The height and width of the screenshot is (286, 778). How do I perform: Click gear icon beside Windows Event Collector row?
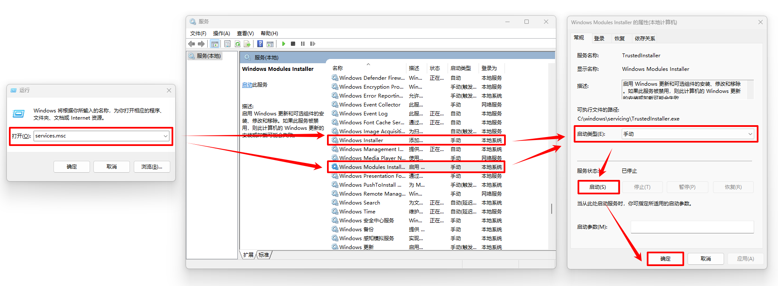(335, 104)
